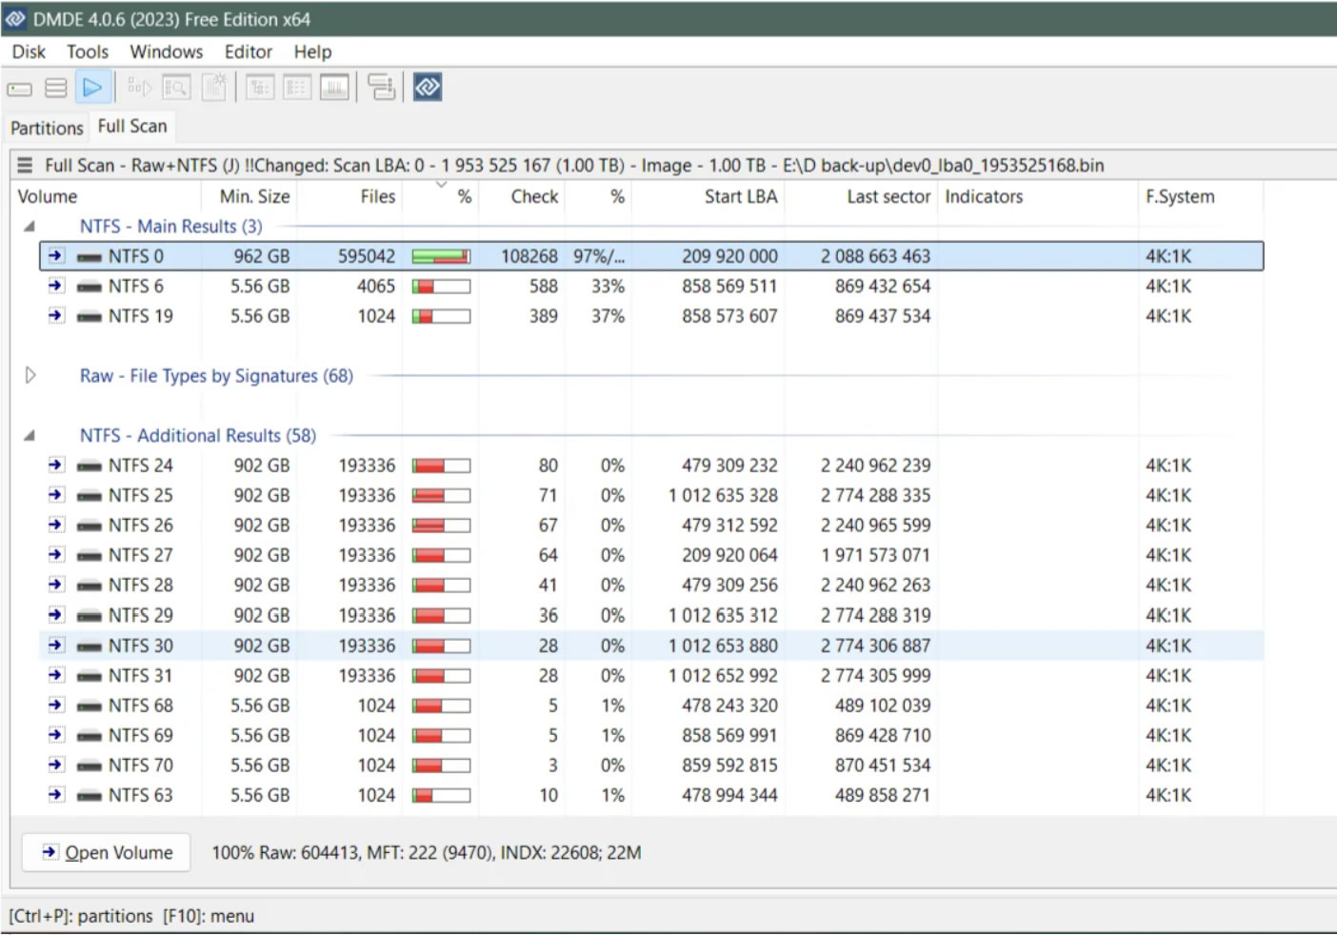The height and width of the screenshot is (935, 1337).
Task: Click the arrow icon on NTFS 19 row
Action: (56, 315)
